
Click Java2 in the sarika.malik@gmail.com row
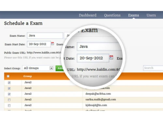point(28,100)
